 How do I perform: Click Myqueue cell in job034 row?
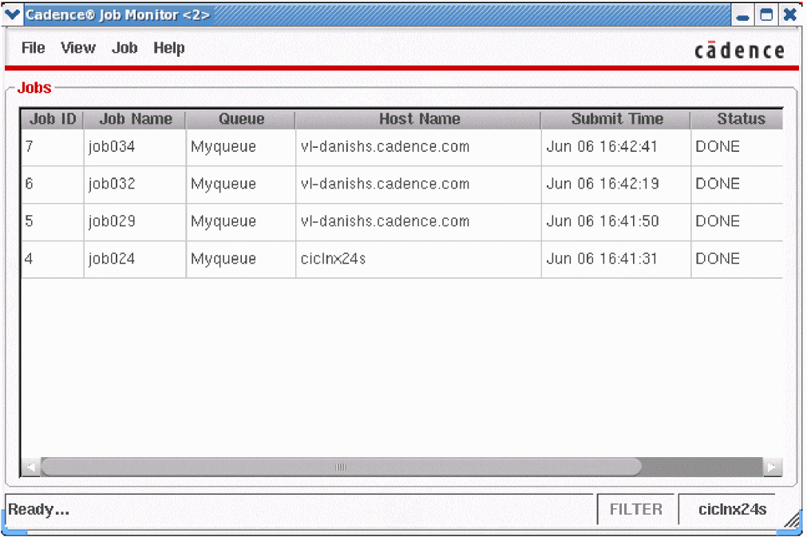(x=241, y=147)
